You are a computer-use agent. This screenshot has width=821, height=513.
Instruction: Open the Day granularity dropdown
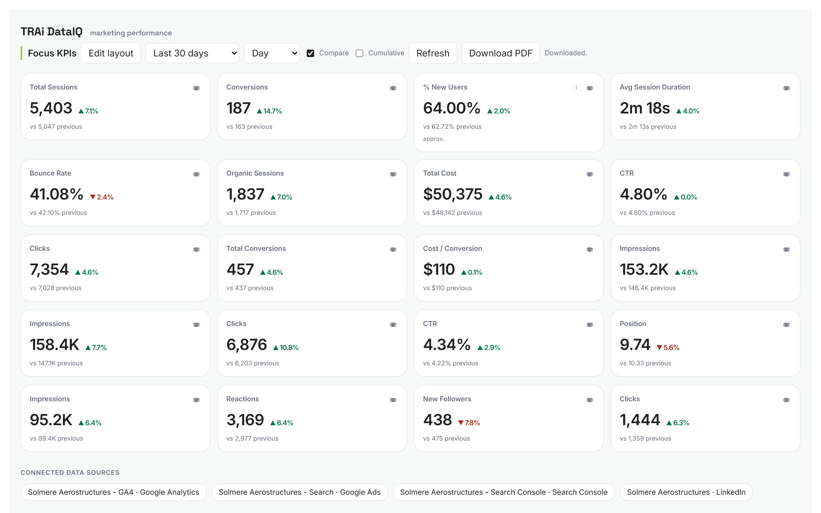pyautogui.click(x=272, y=53)
